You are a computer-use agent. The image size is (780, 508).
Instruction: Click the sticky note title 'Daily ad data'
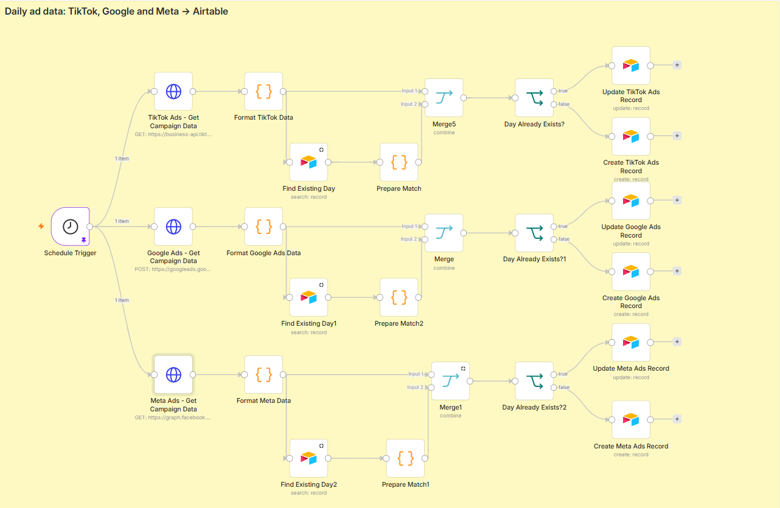pos(116,11)
